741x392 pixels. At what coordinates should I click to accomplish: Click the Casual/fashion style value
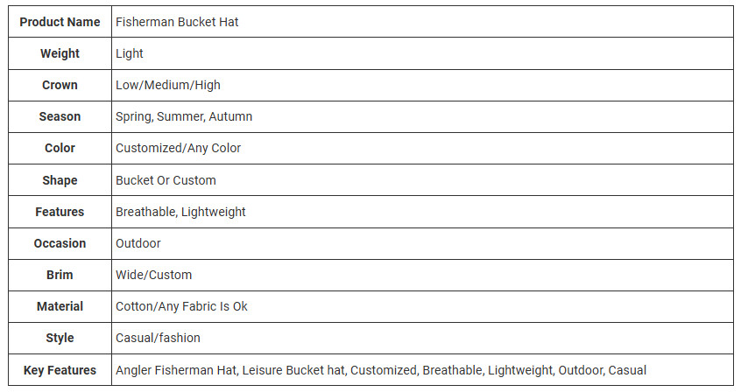[x=158, y=338]
